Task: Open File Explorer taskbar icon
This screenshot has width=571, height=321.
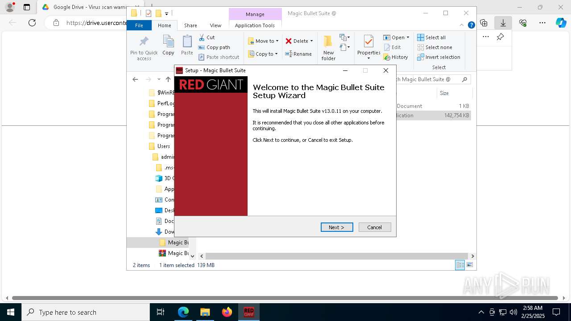Action: click(205, 312)
